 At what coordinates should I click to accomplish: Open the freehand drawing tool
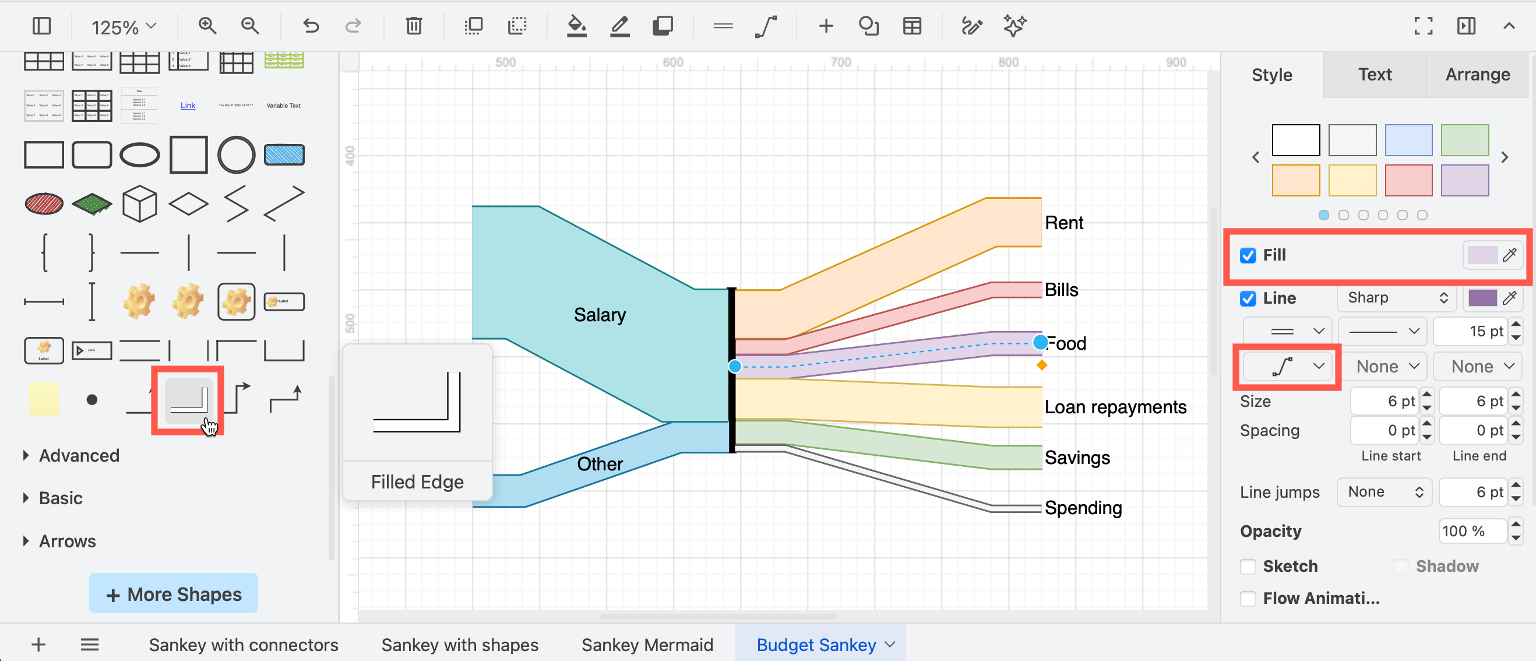pyautogui.click(x=971, y=26)
